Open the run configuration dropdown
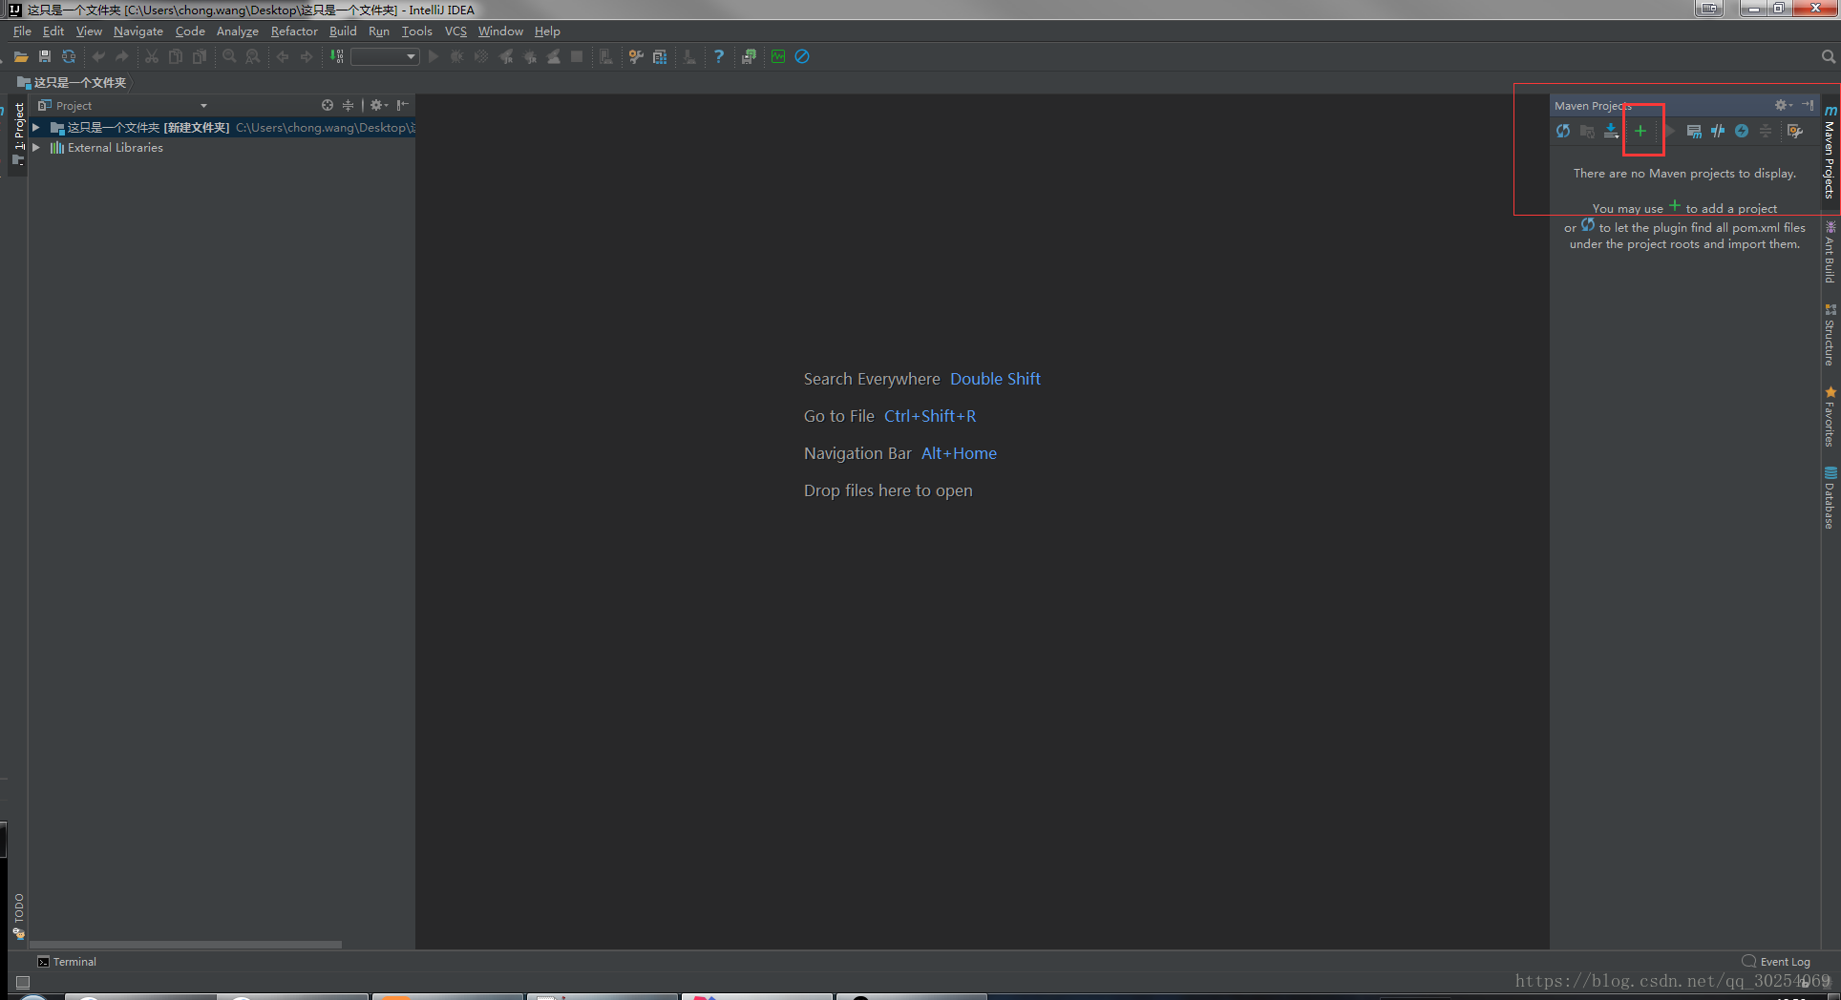This screenshot has width=1841, height=1000. point(385,57)
